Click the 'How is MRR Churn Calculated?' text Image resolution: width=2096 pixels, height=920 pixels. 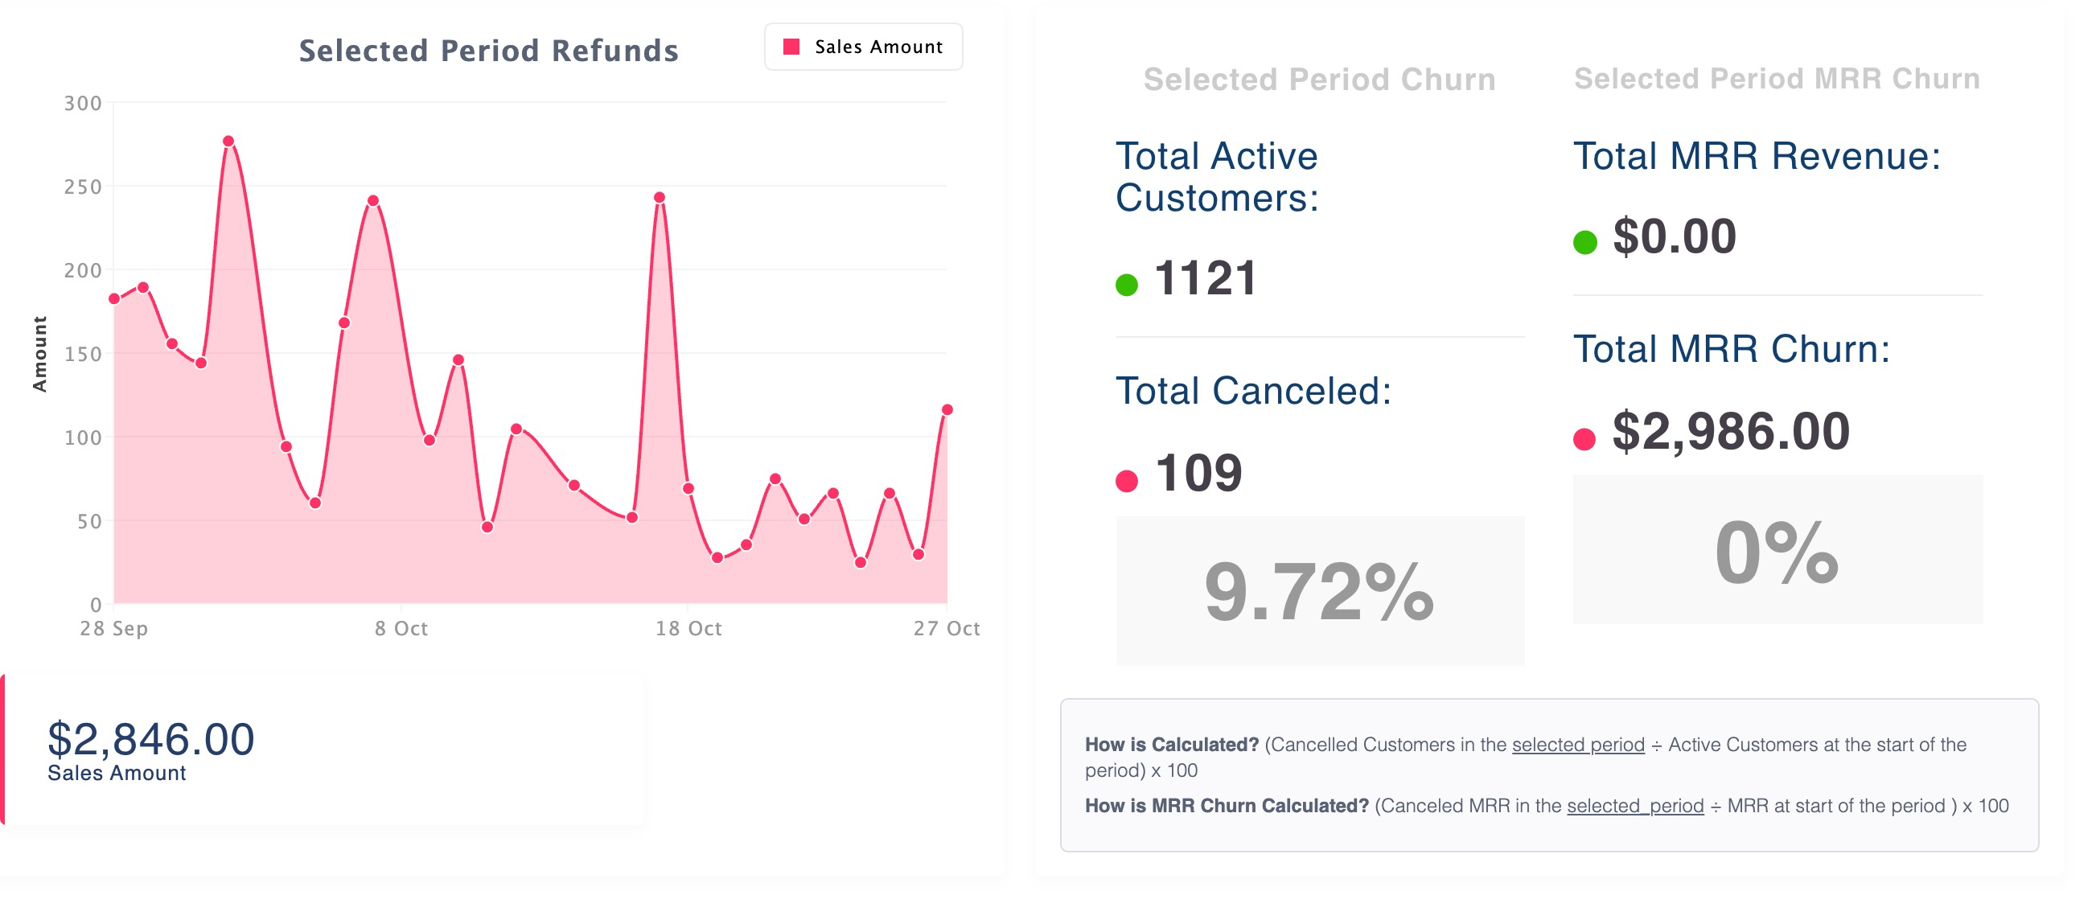1227,806
